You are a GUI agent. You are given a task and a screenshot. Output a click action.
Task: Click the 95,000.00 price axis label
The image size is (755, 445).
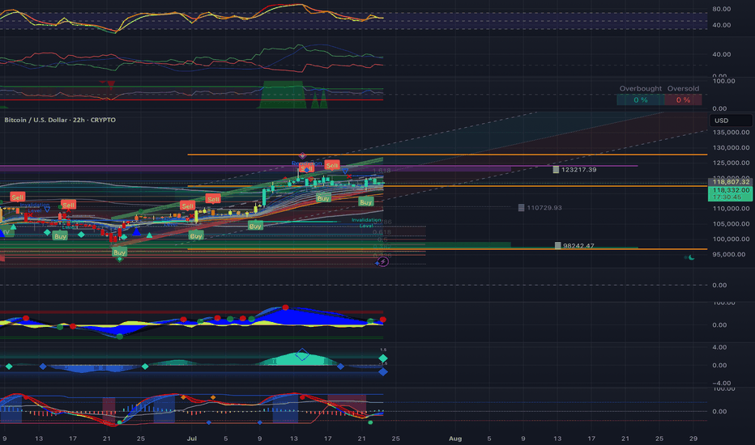pos(731,255)
